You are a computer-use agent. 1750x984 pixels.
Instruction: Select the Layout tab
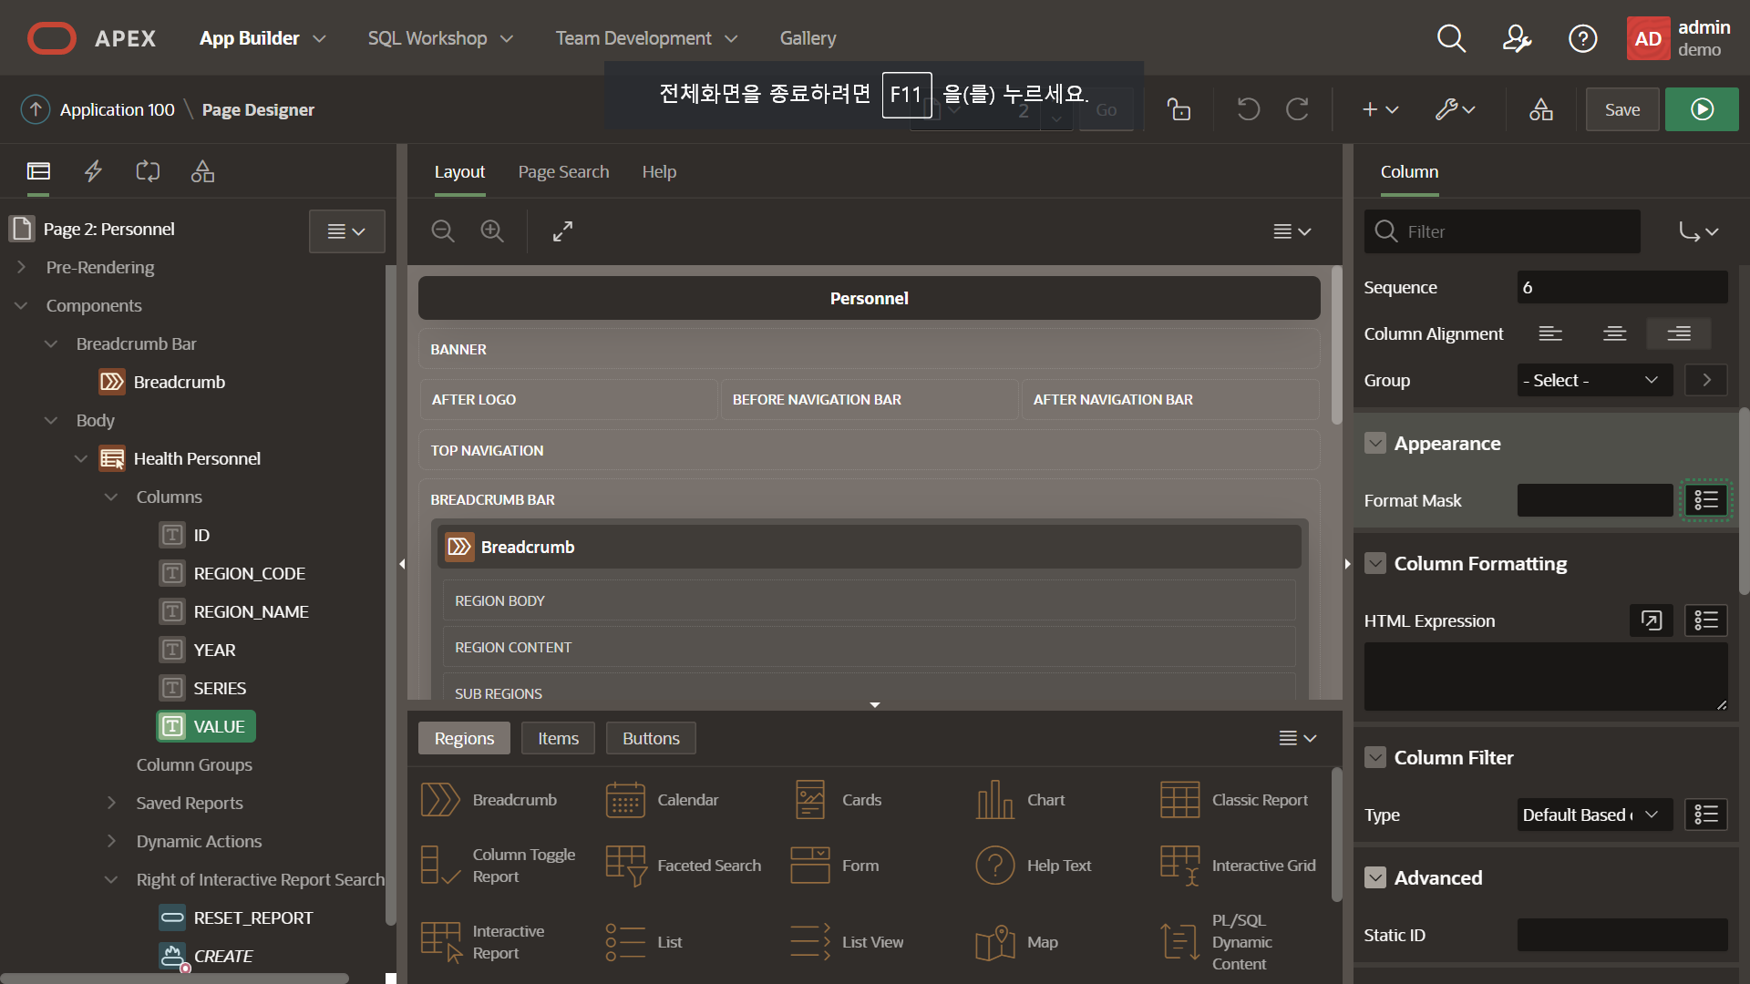(459, 172)
